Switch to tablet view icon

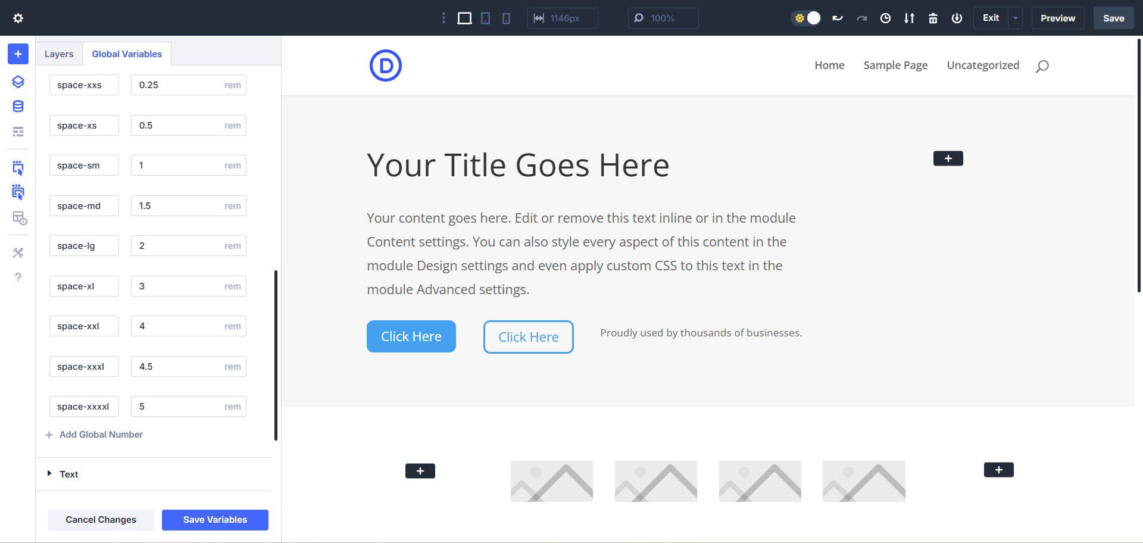pyautogui.click(x=486, y=18)
